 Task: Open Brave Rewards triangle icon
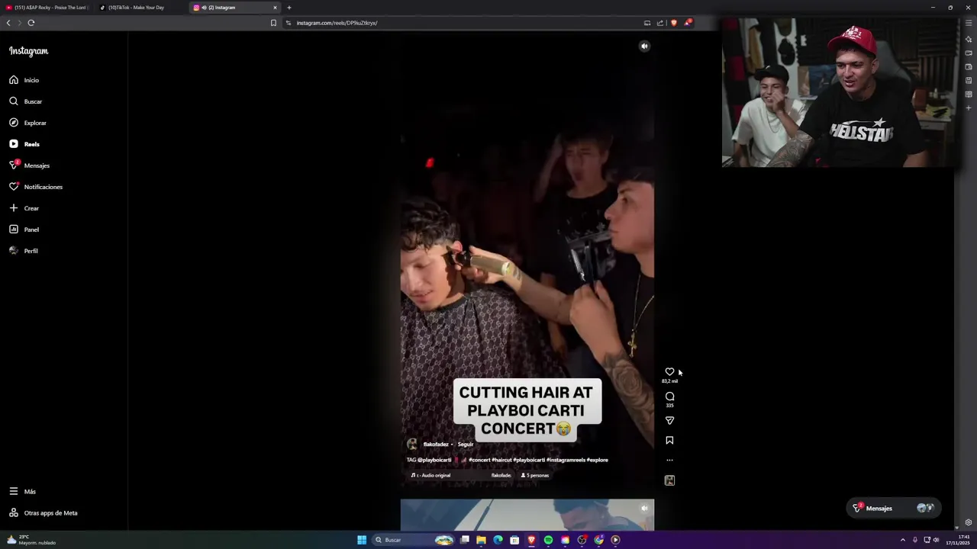click(x=687, y=23)
